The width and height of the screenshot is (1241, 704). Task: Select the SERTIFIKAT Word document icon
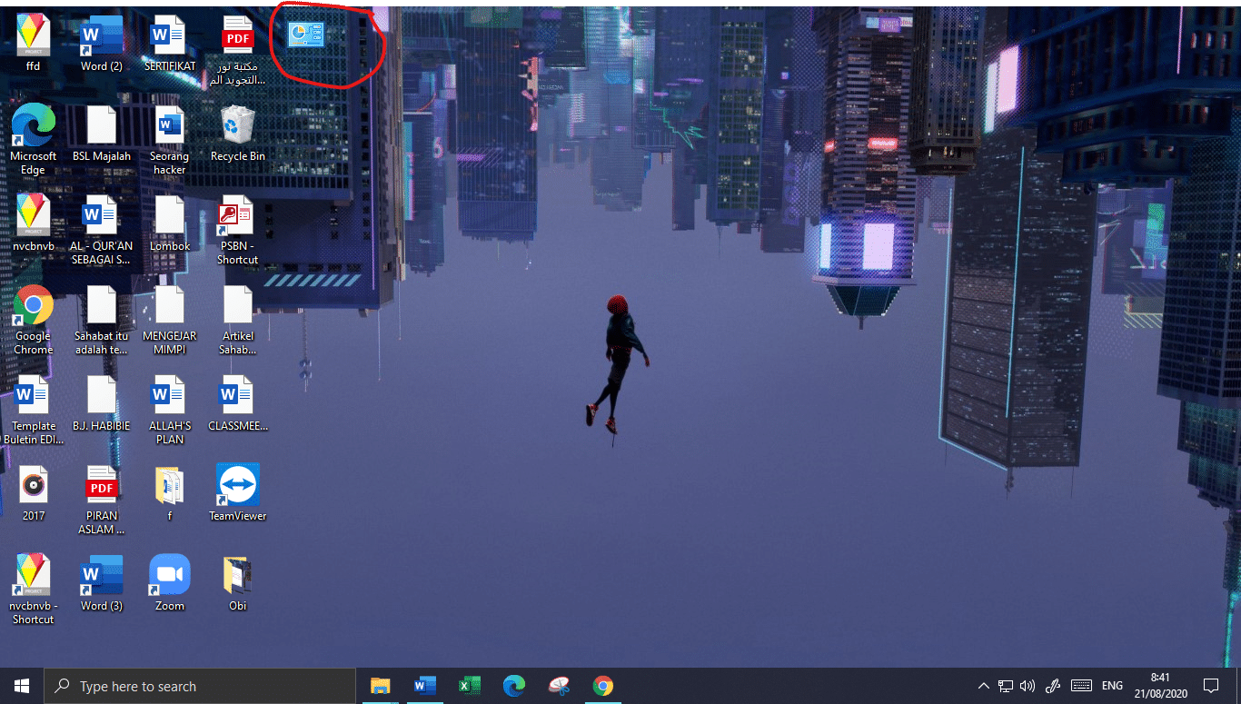point(169,43)
